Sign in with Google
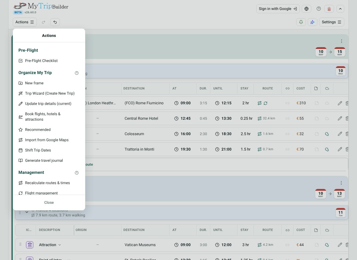The image size is (357, 260). 278,9
